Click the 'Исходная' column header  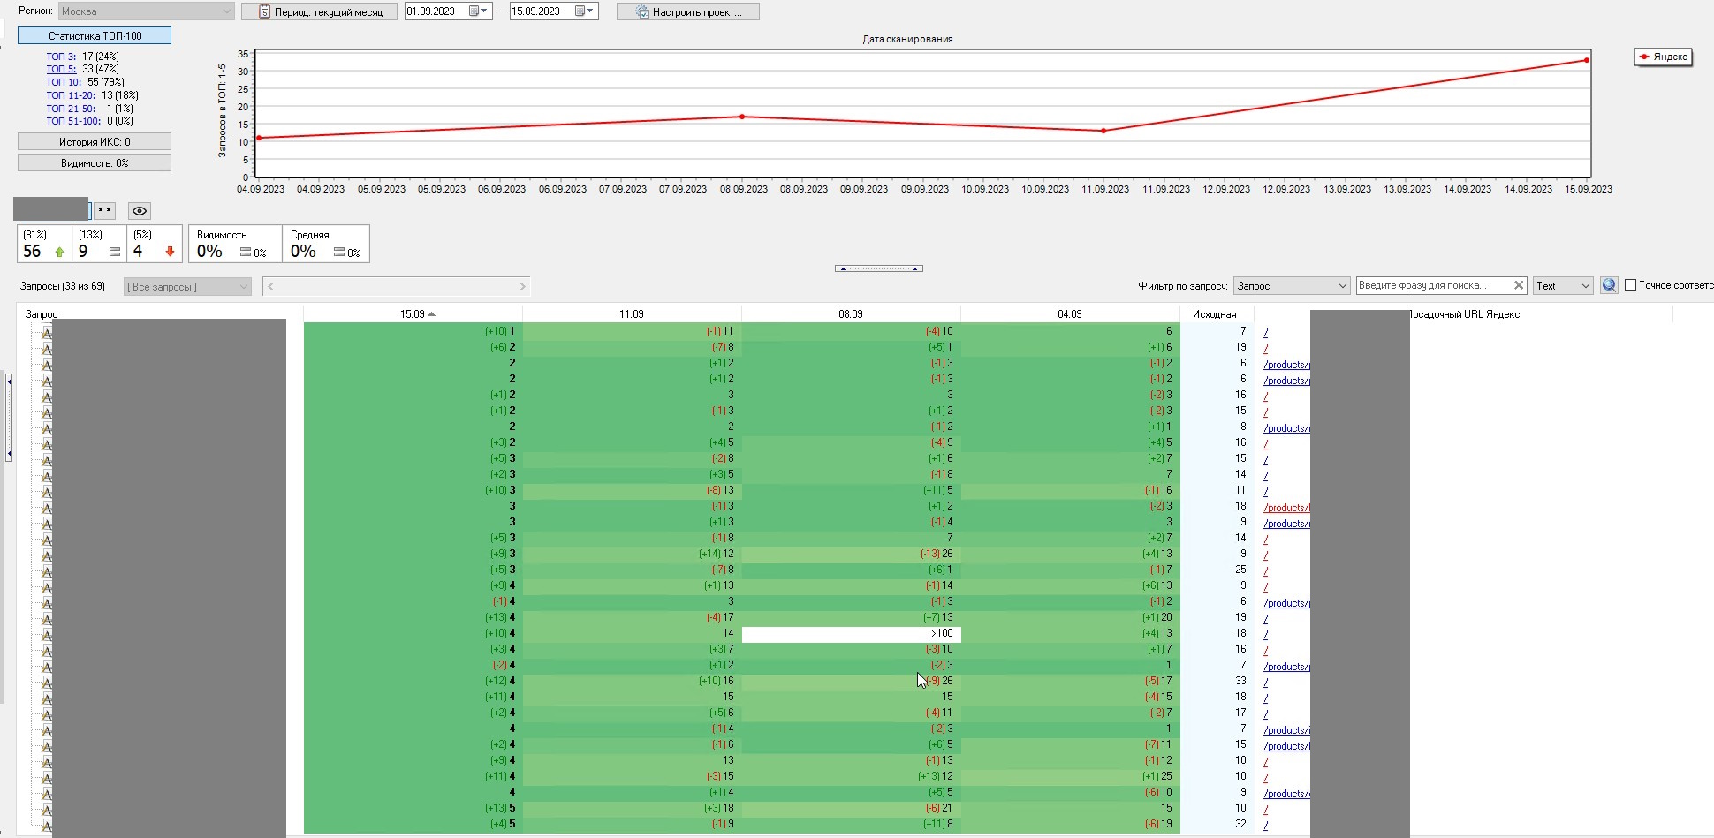1214,313
